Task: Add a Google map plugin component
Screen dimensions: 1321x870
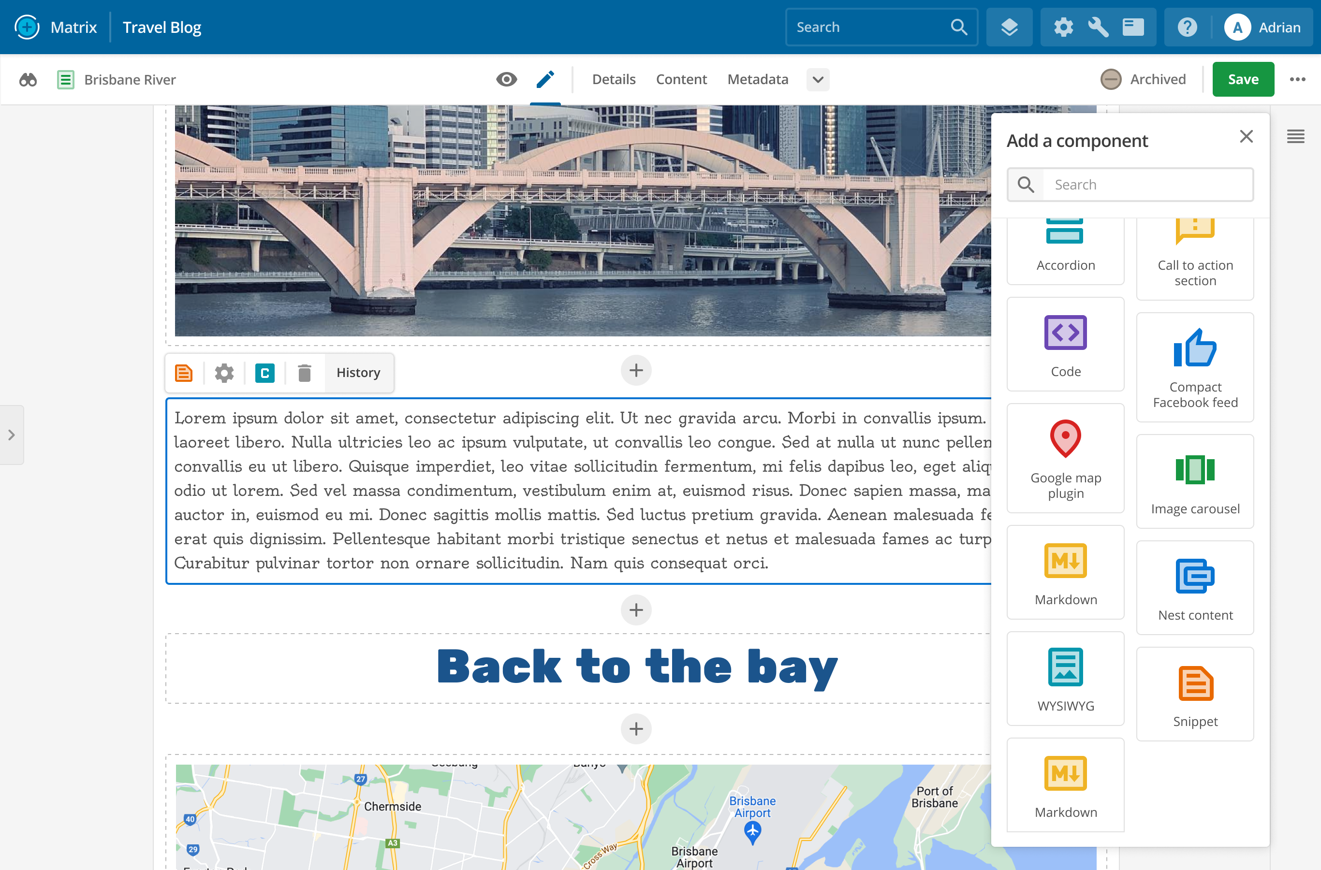Action: [1065, 458]
